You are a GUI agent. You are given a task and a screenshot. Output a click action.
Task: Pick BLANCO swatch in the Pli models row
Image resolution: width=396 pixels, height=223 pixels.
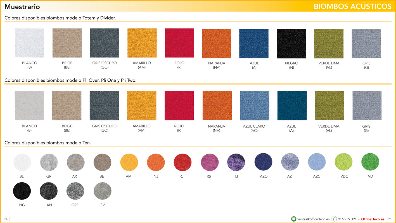[x=29, y=106]
